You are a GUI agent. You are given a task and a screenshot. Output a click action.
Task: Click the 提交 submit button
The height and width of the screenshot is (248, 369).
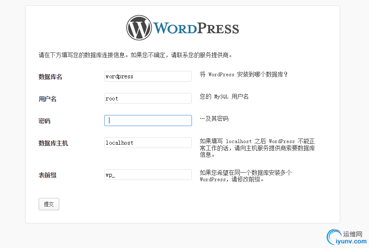pyautogui.click(x=49, y=204)
